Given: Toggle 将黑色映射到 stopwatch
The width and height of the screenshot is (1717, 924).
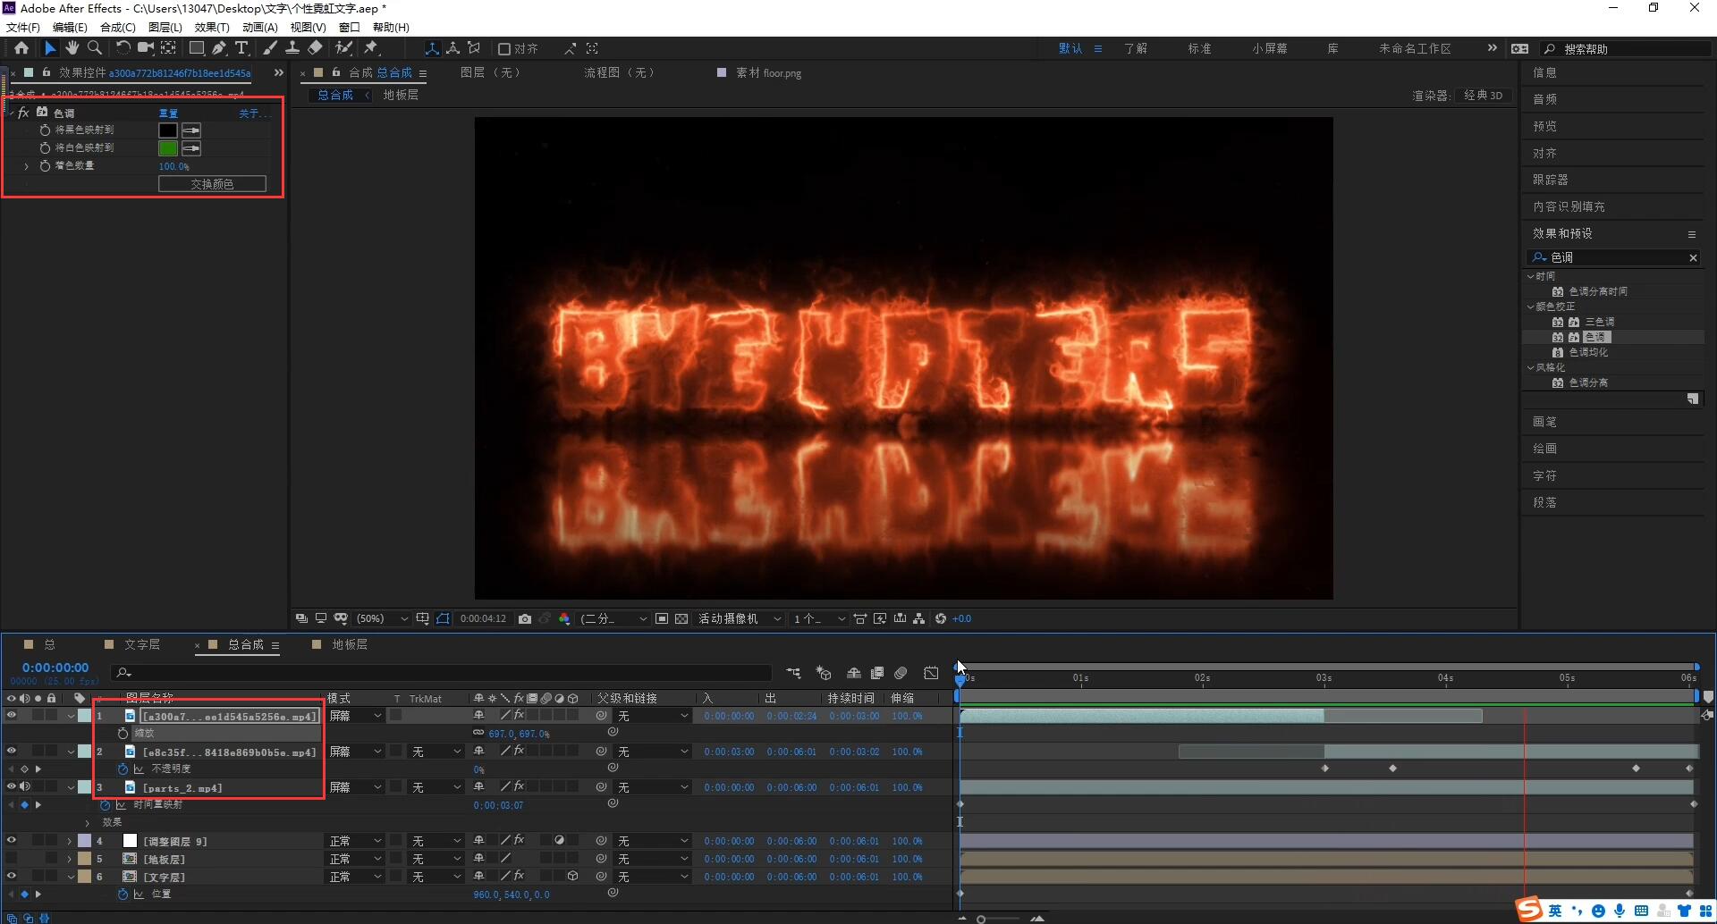Looking at the screenshot, I should pos(45,130).
